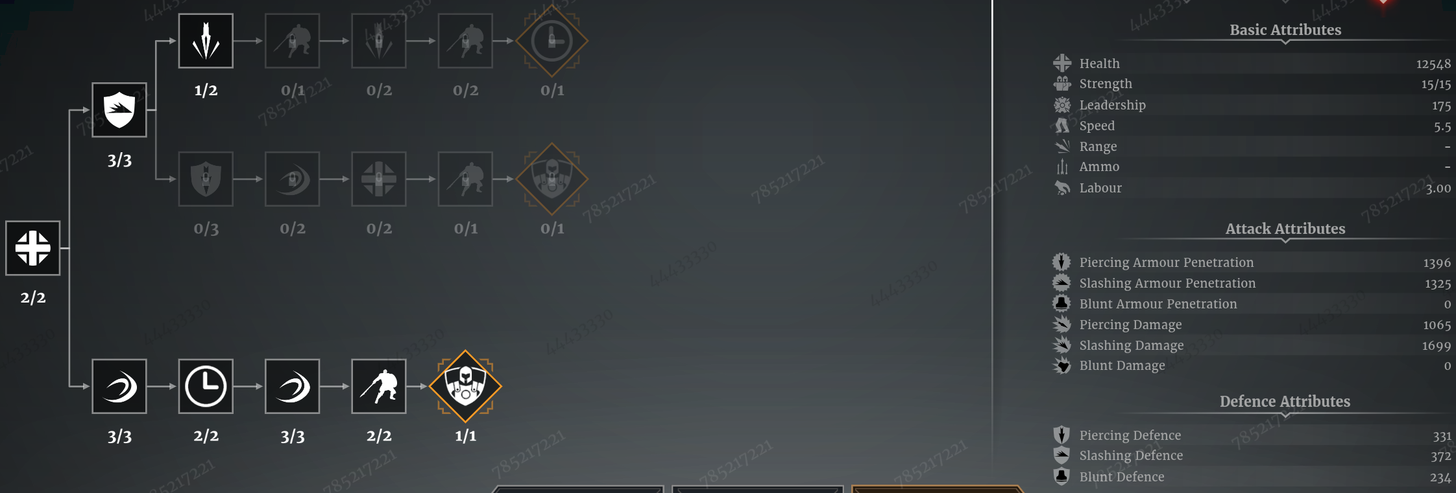Viewport: 1456px width, 493px height.
Task: Click the second swoosh node after the clock
Action: click(x=292, y=386)
